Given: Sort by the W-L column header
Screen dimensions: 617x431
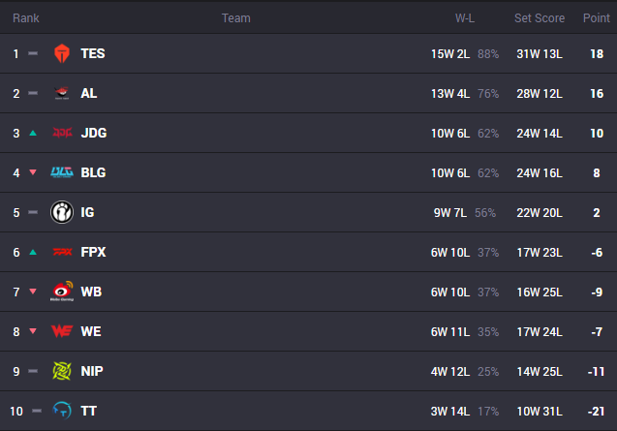Looking at the screenshot, I should pos(465,18).
